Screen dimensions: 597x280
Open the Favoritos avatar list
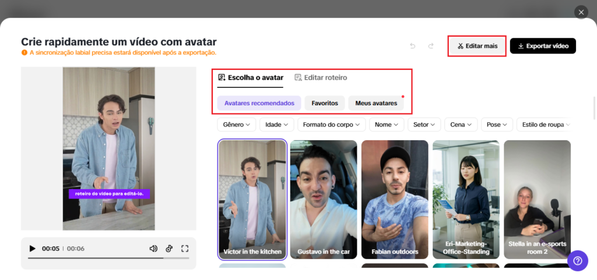coord(325,104)
